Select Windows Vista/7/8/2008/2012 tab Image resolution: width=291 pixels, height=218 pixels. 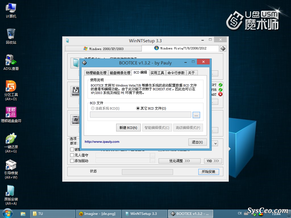click(x=180, y=48)
